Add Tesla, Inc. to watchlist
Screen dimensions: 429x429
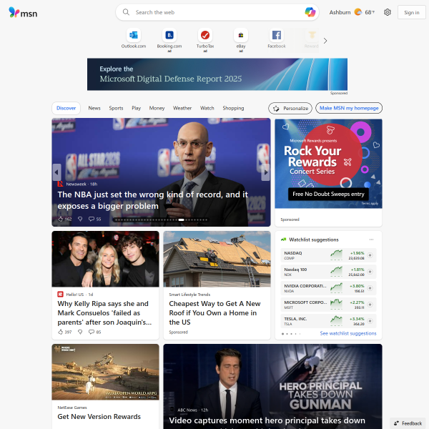click(x=370, y=320)
